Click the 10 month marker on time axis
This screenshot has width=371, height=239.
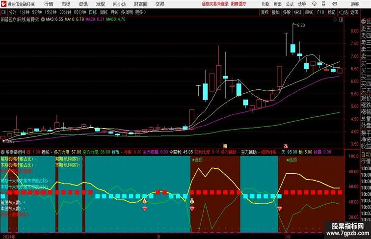(288, 237)
